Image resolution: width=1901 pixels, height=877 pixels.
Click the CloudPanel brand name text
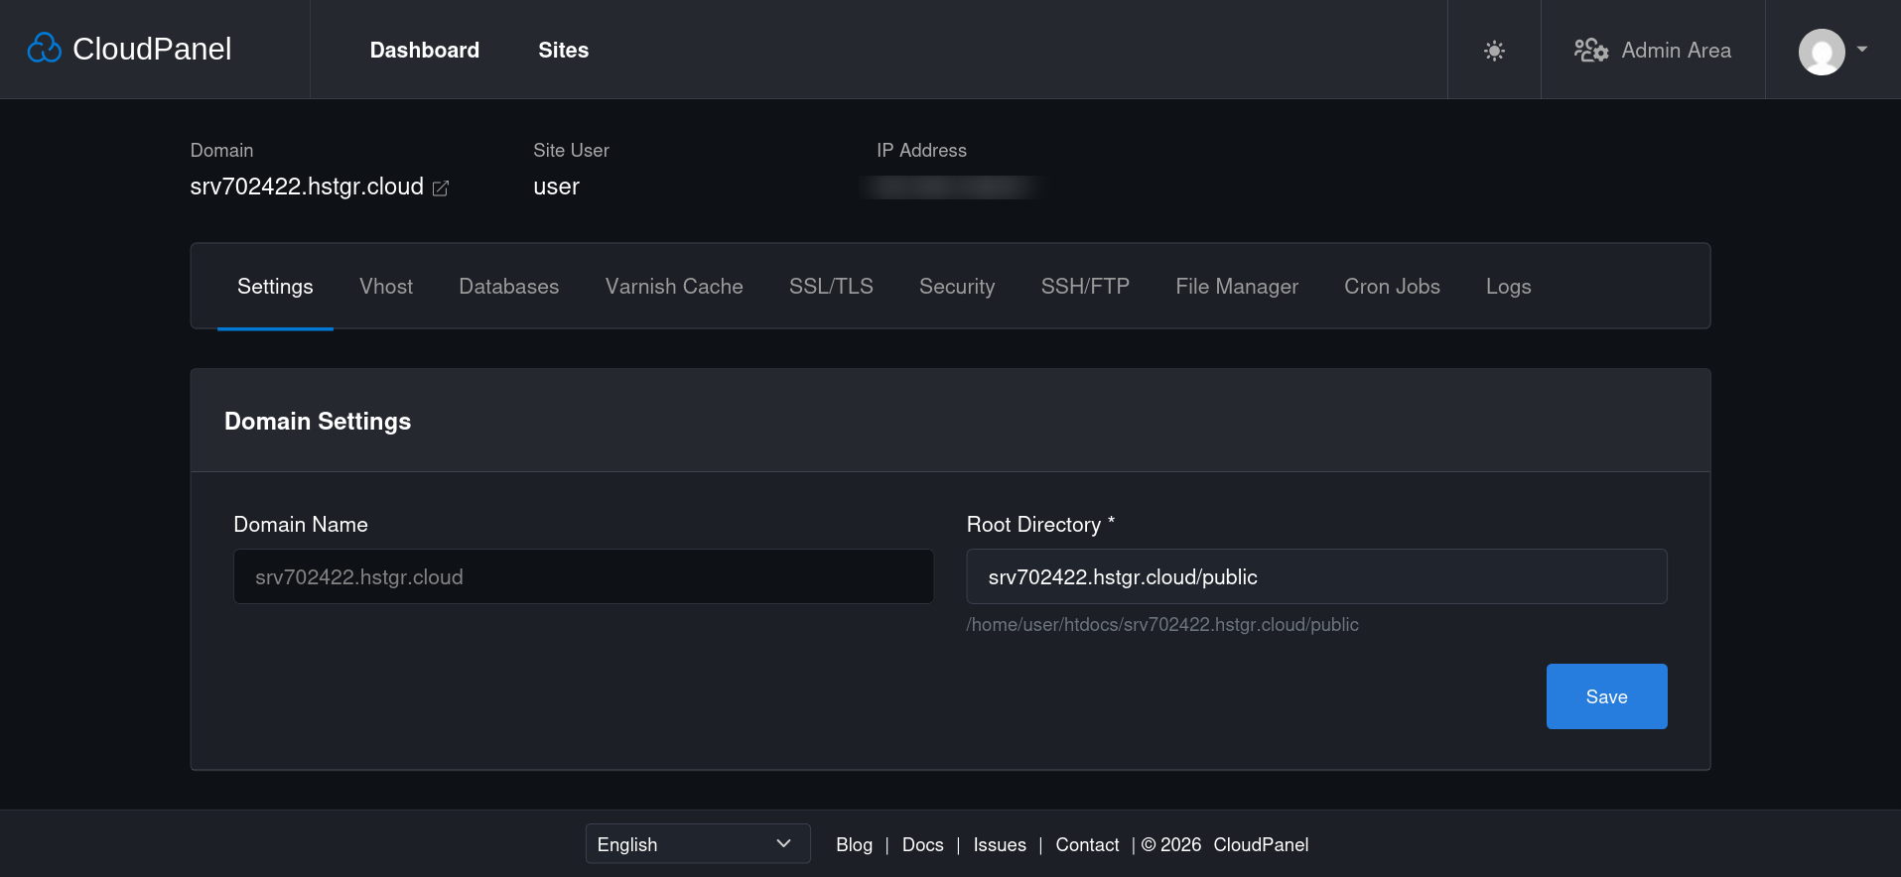[152, 49]
